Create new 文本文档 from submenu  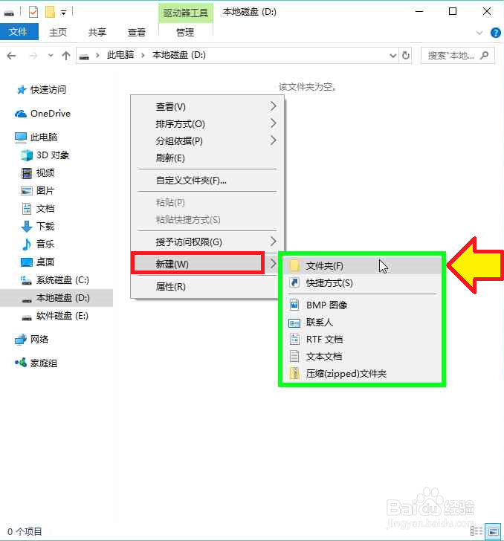362,357
